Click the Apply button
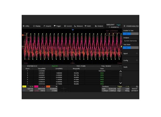Viewport: 161px width, 117px height. 131,67
